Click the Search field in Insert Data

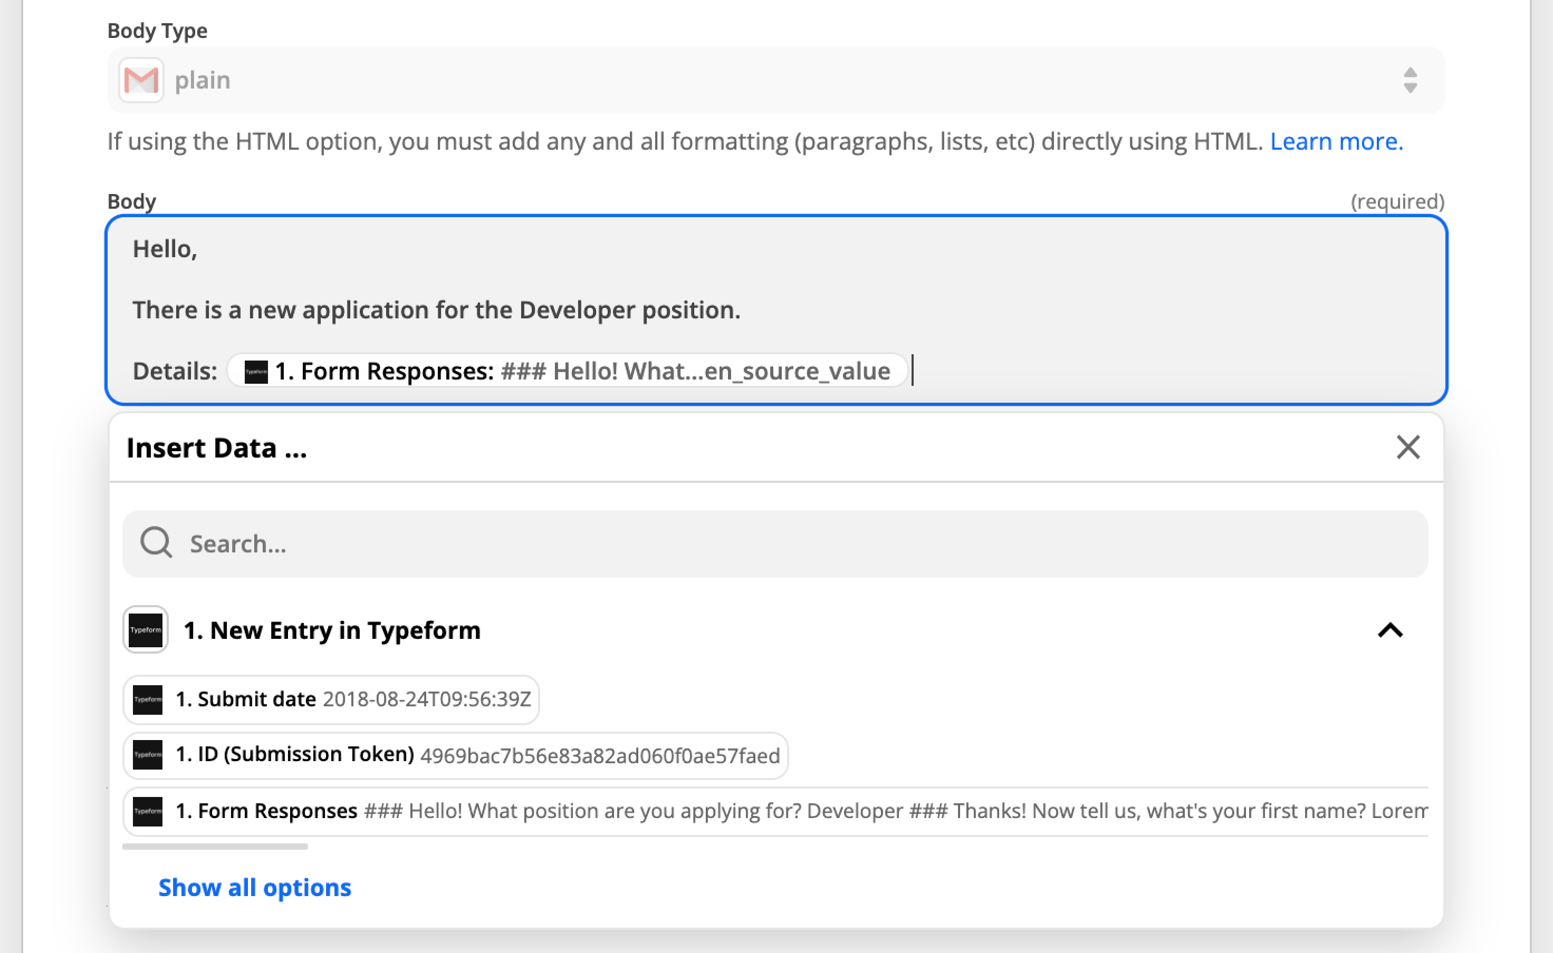tap(775, 543)
